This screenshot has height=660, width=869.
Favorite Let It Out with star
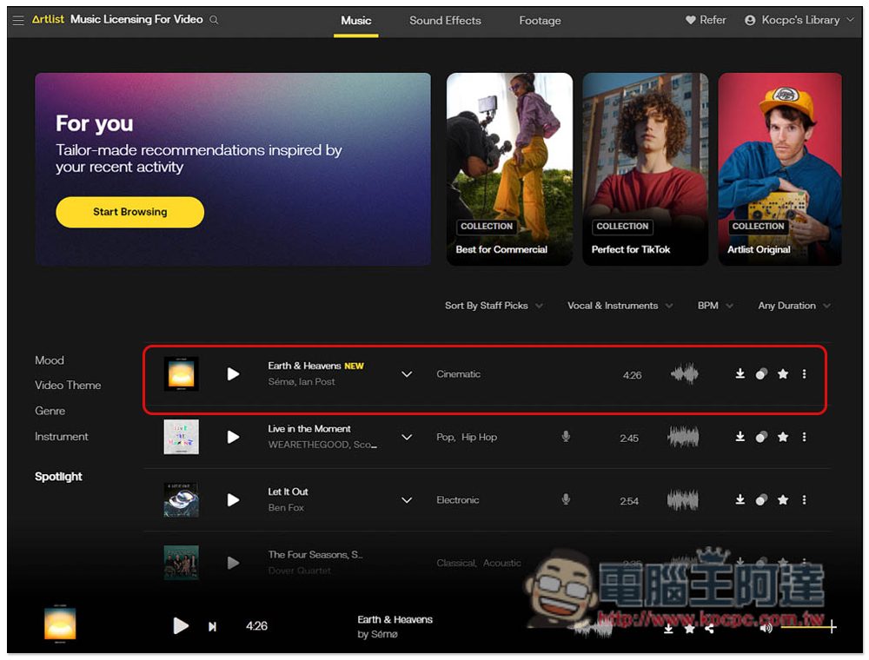point(783,500)
